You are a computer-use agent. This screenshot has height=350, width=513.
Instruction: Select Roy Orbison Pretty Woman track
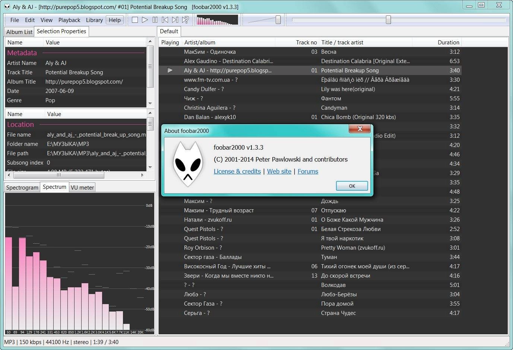tap(310, 248)
